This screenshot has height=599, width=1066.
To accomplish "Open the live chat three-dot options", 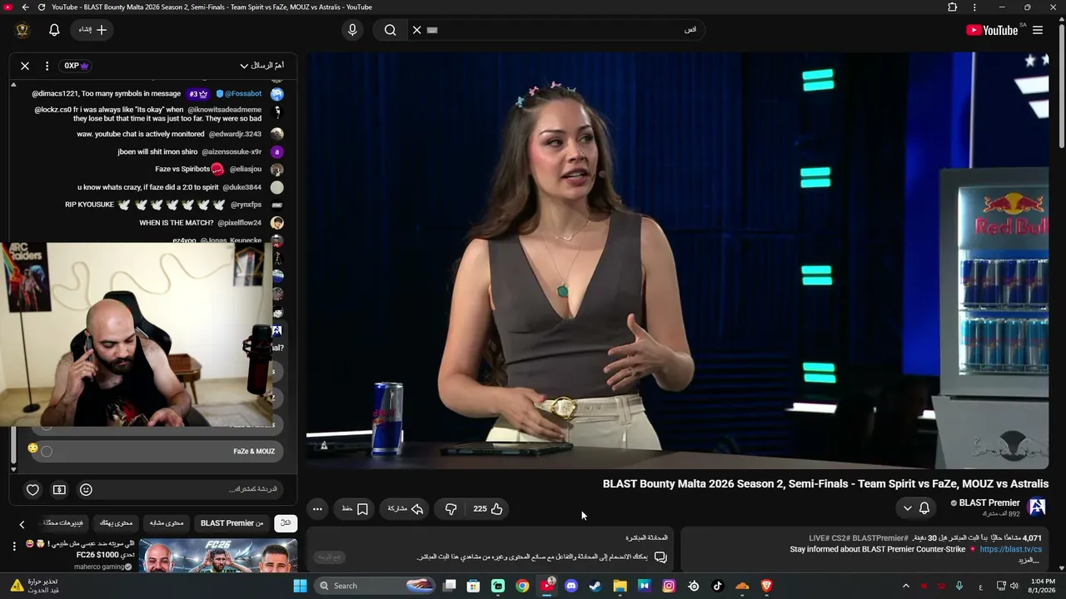I will click(47, 66).
